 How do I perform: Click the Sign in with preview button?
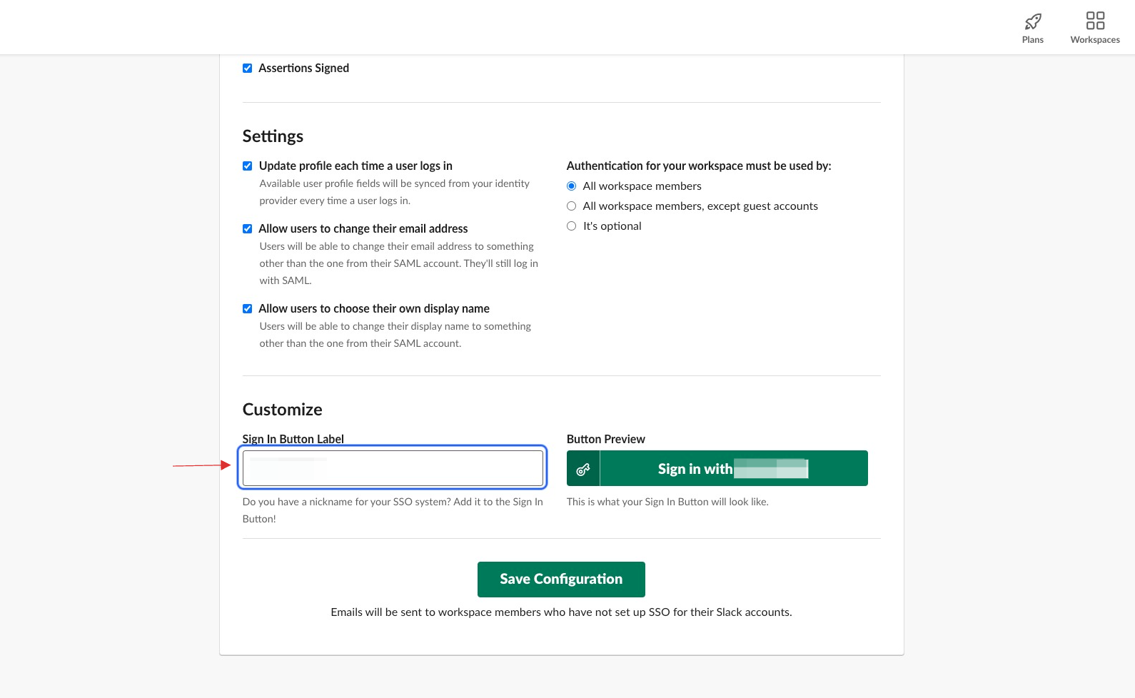717,468
